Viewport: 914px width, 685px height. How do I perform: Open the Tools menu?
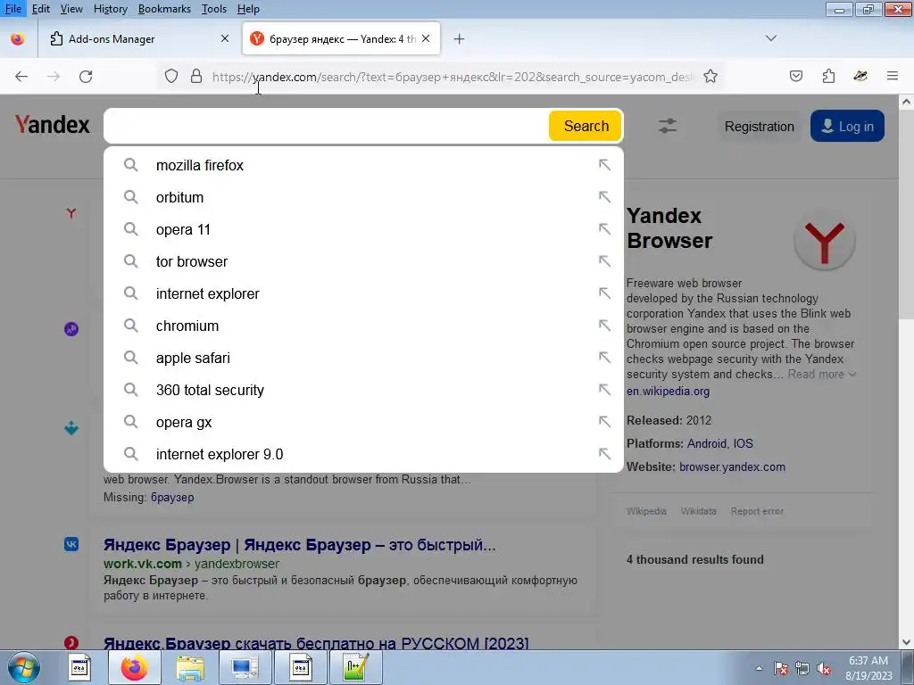[214, 9]
